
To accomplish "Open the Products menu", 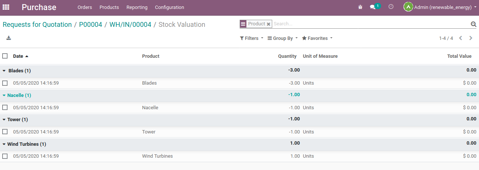I will point(109,7).
